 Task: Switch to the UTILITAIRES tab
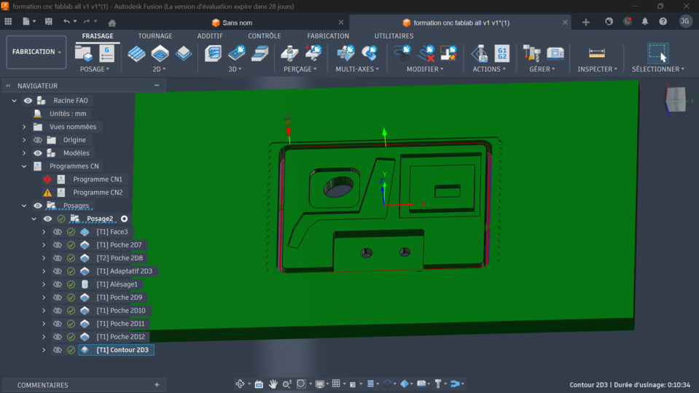coord(394,36)
